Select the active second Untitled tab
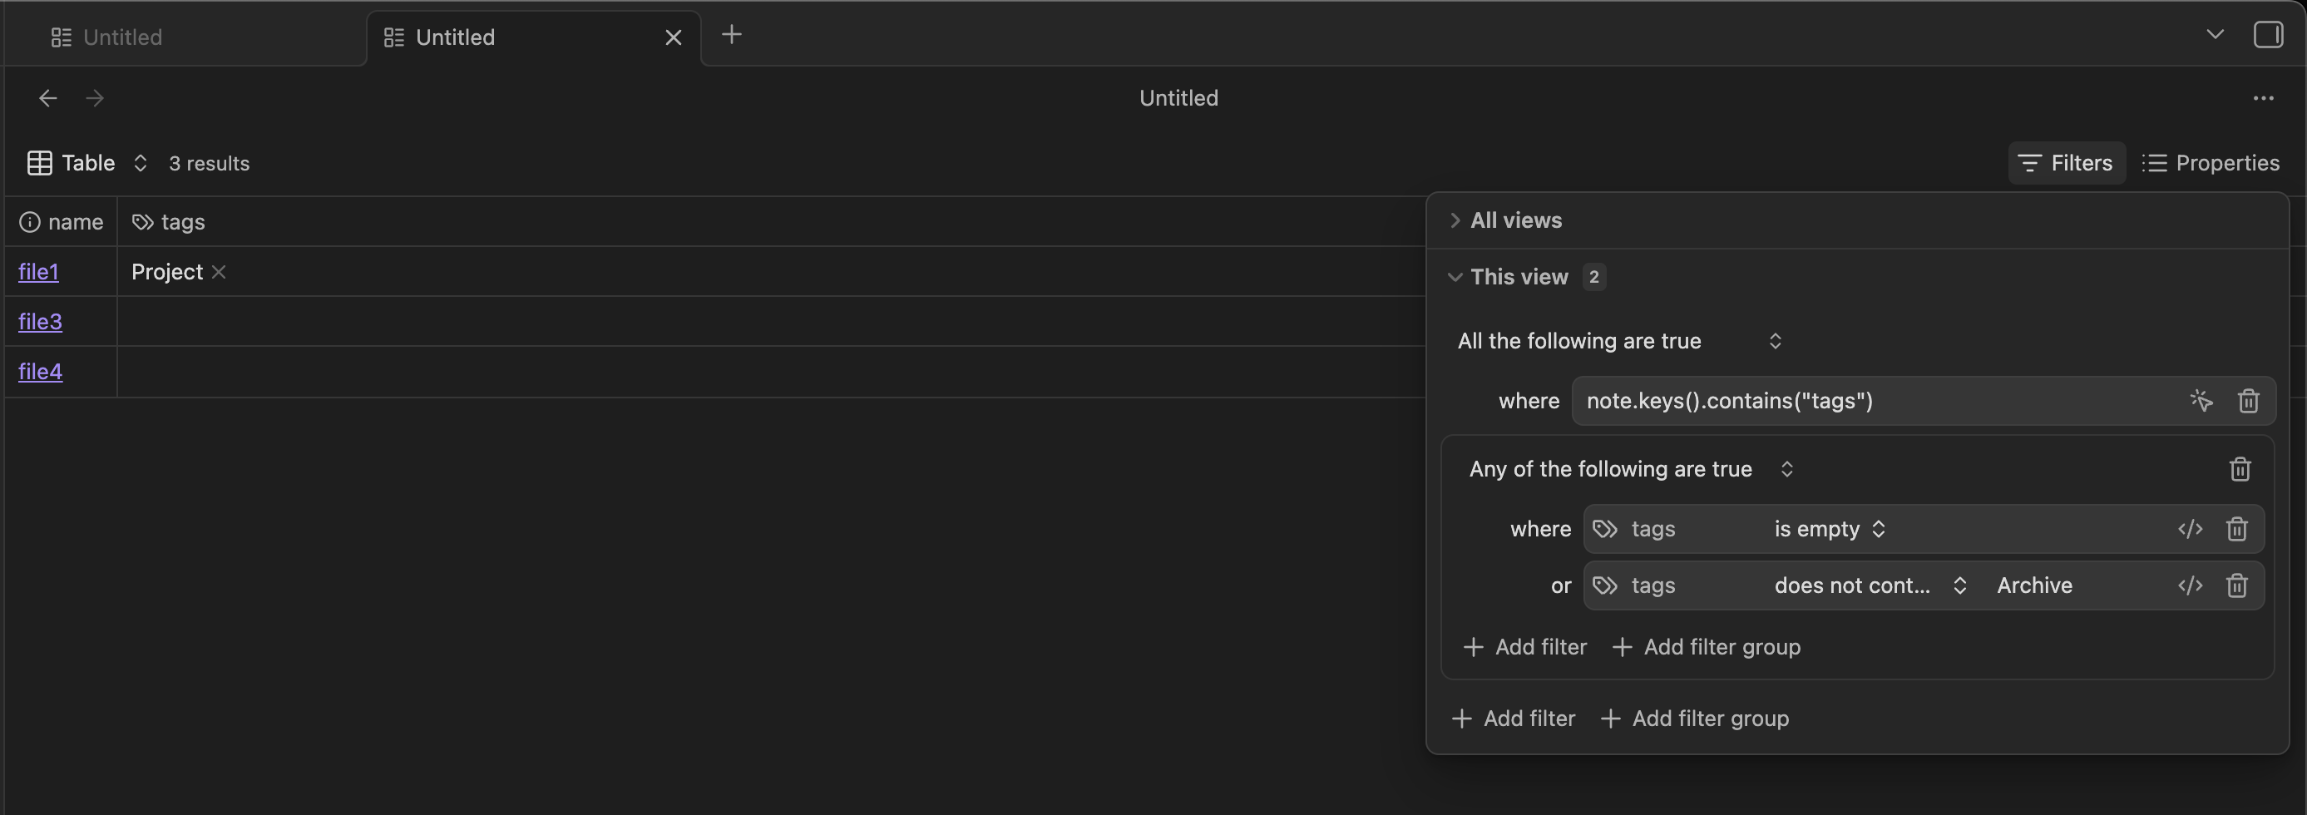The width and height of the screenshot is (2307, 815). pos(533,37)
